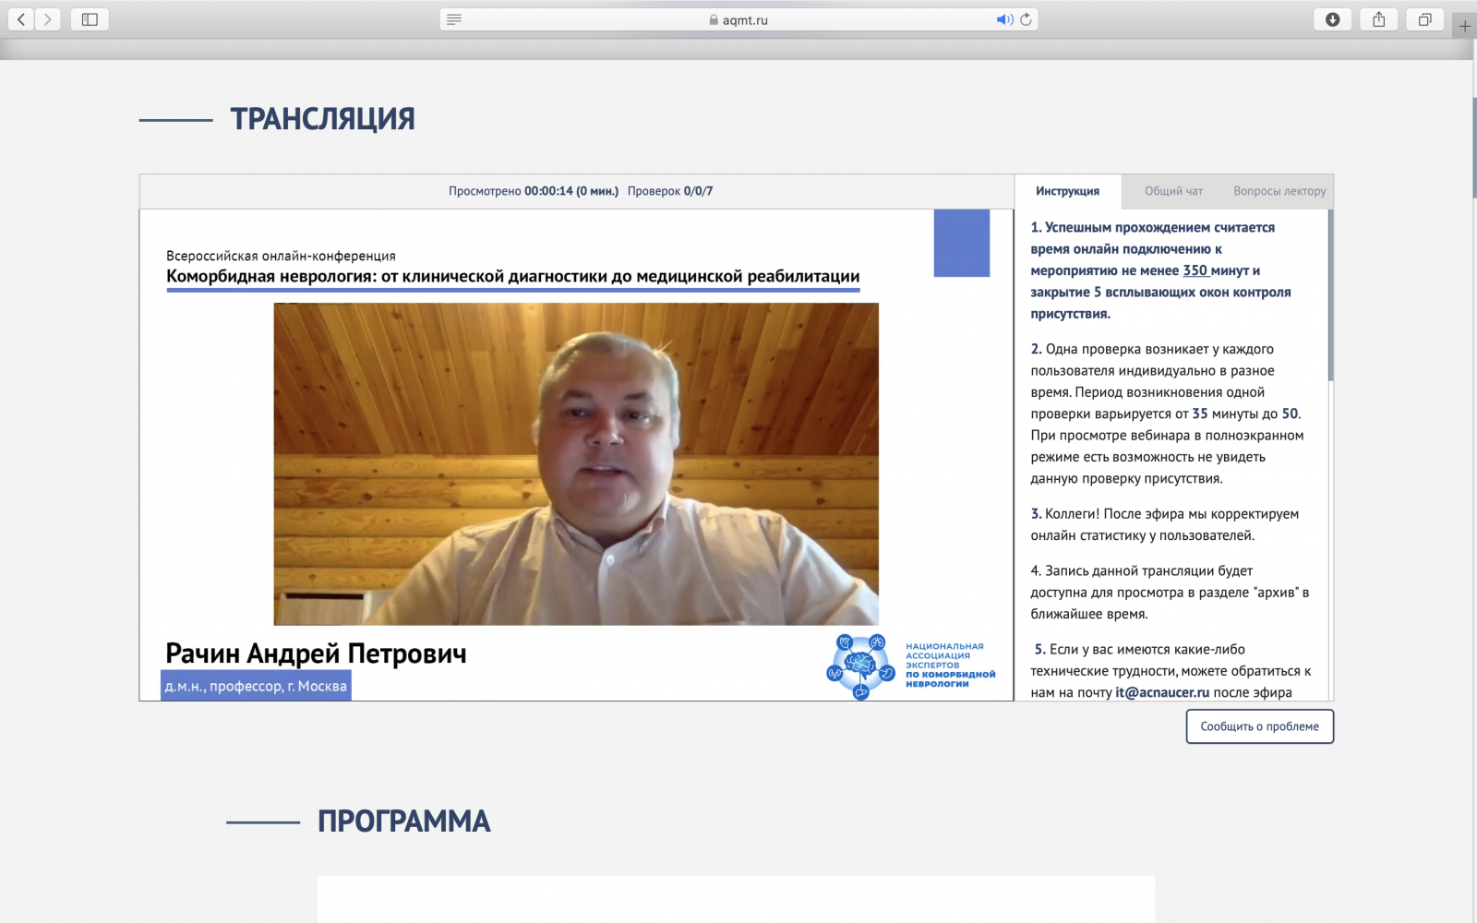Viewport: 1477px width, 923px height.
Task: Click the instruction panel scrollbar
Action: coord(1330,295)
